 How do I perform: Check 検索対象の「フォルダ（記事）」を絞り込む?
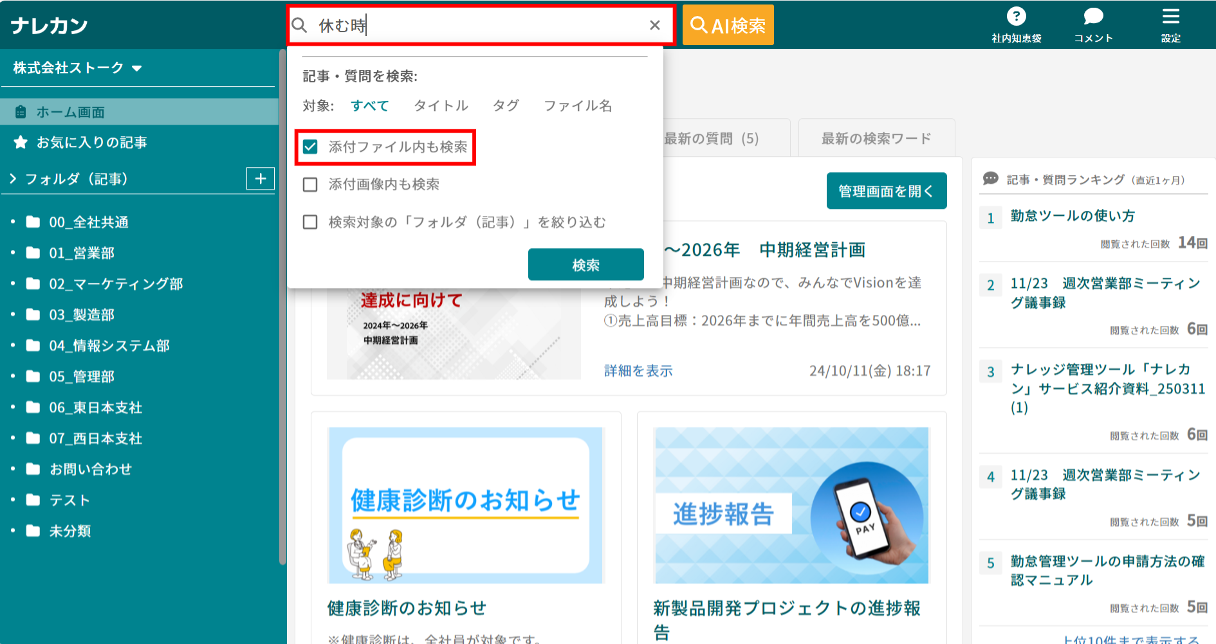tap(311, 222)
